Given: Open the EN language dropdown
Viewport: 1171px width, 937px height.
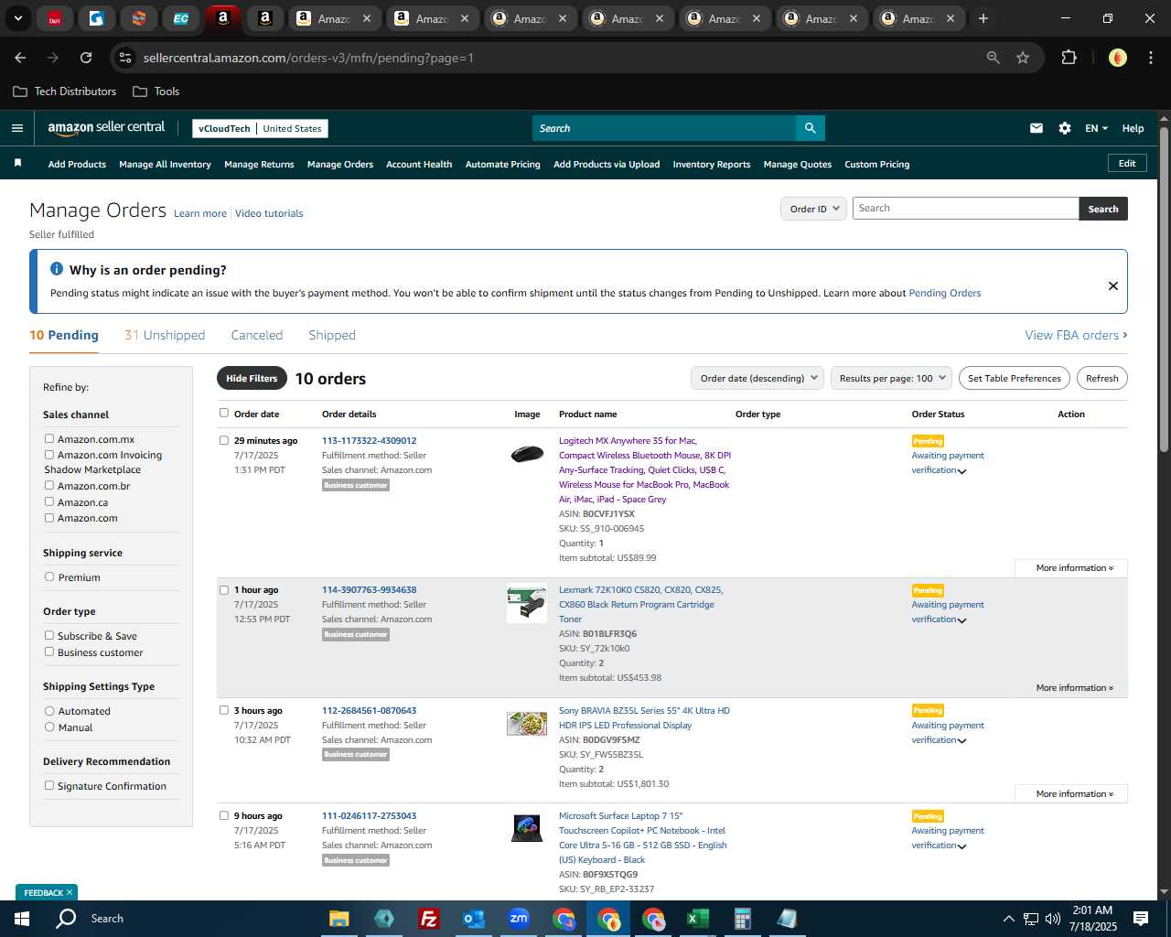Looking at the screenshot, I should click(1096, 128).
